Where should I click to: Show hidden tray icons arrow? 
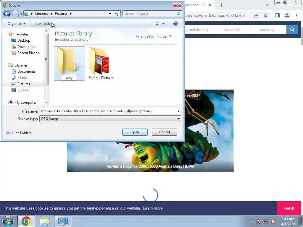pyautogui.click(x=252, y=221)
